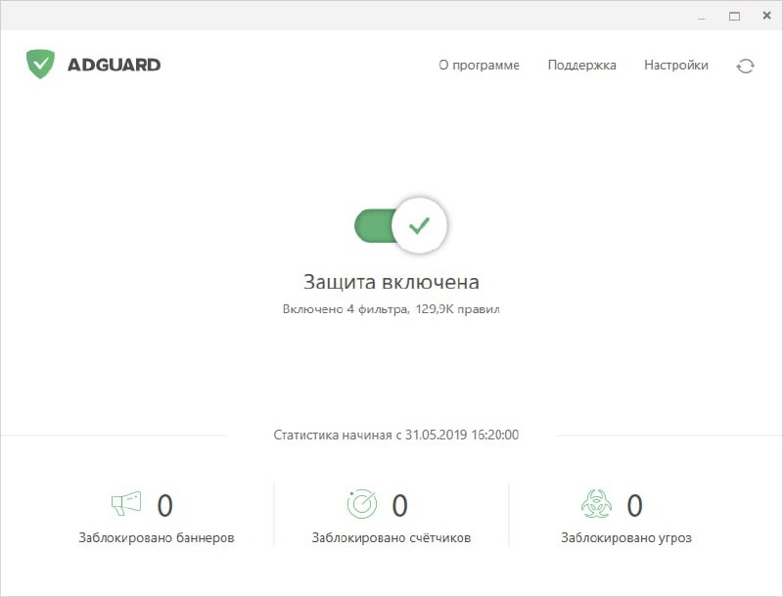Click the AdGuard shield logo
The height and width of the screenshot is (597, 783).
pyautogui.click(x=40, y=64)
